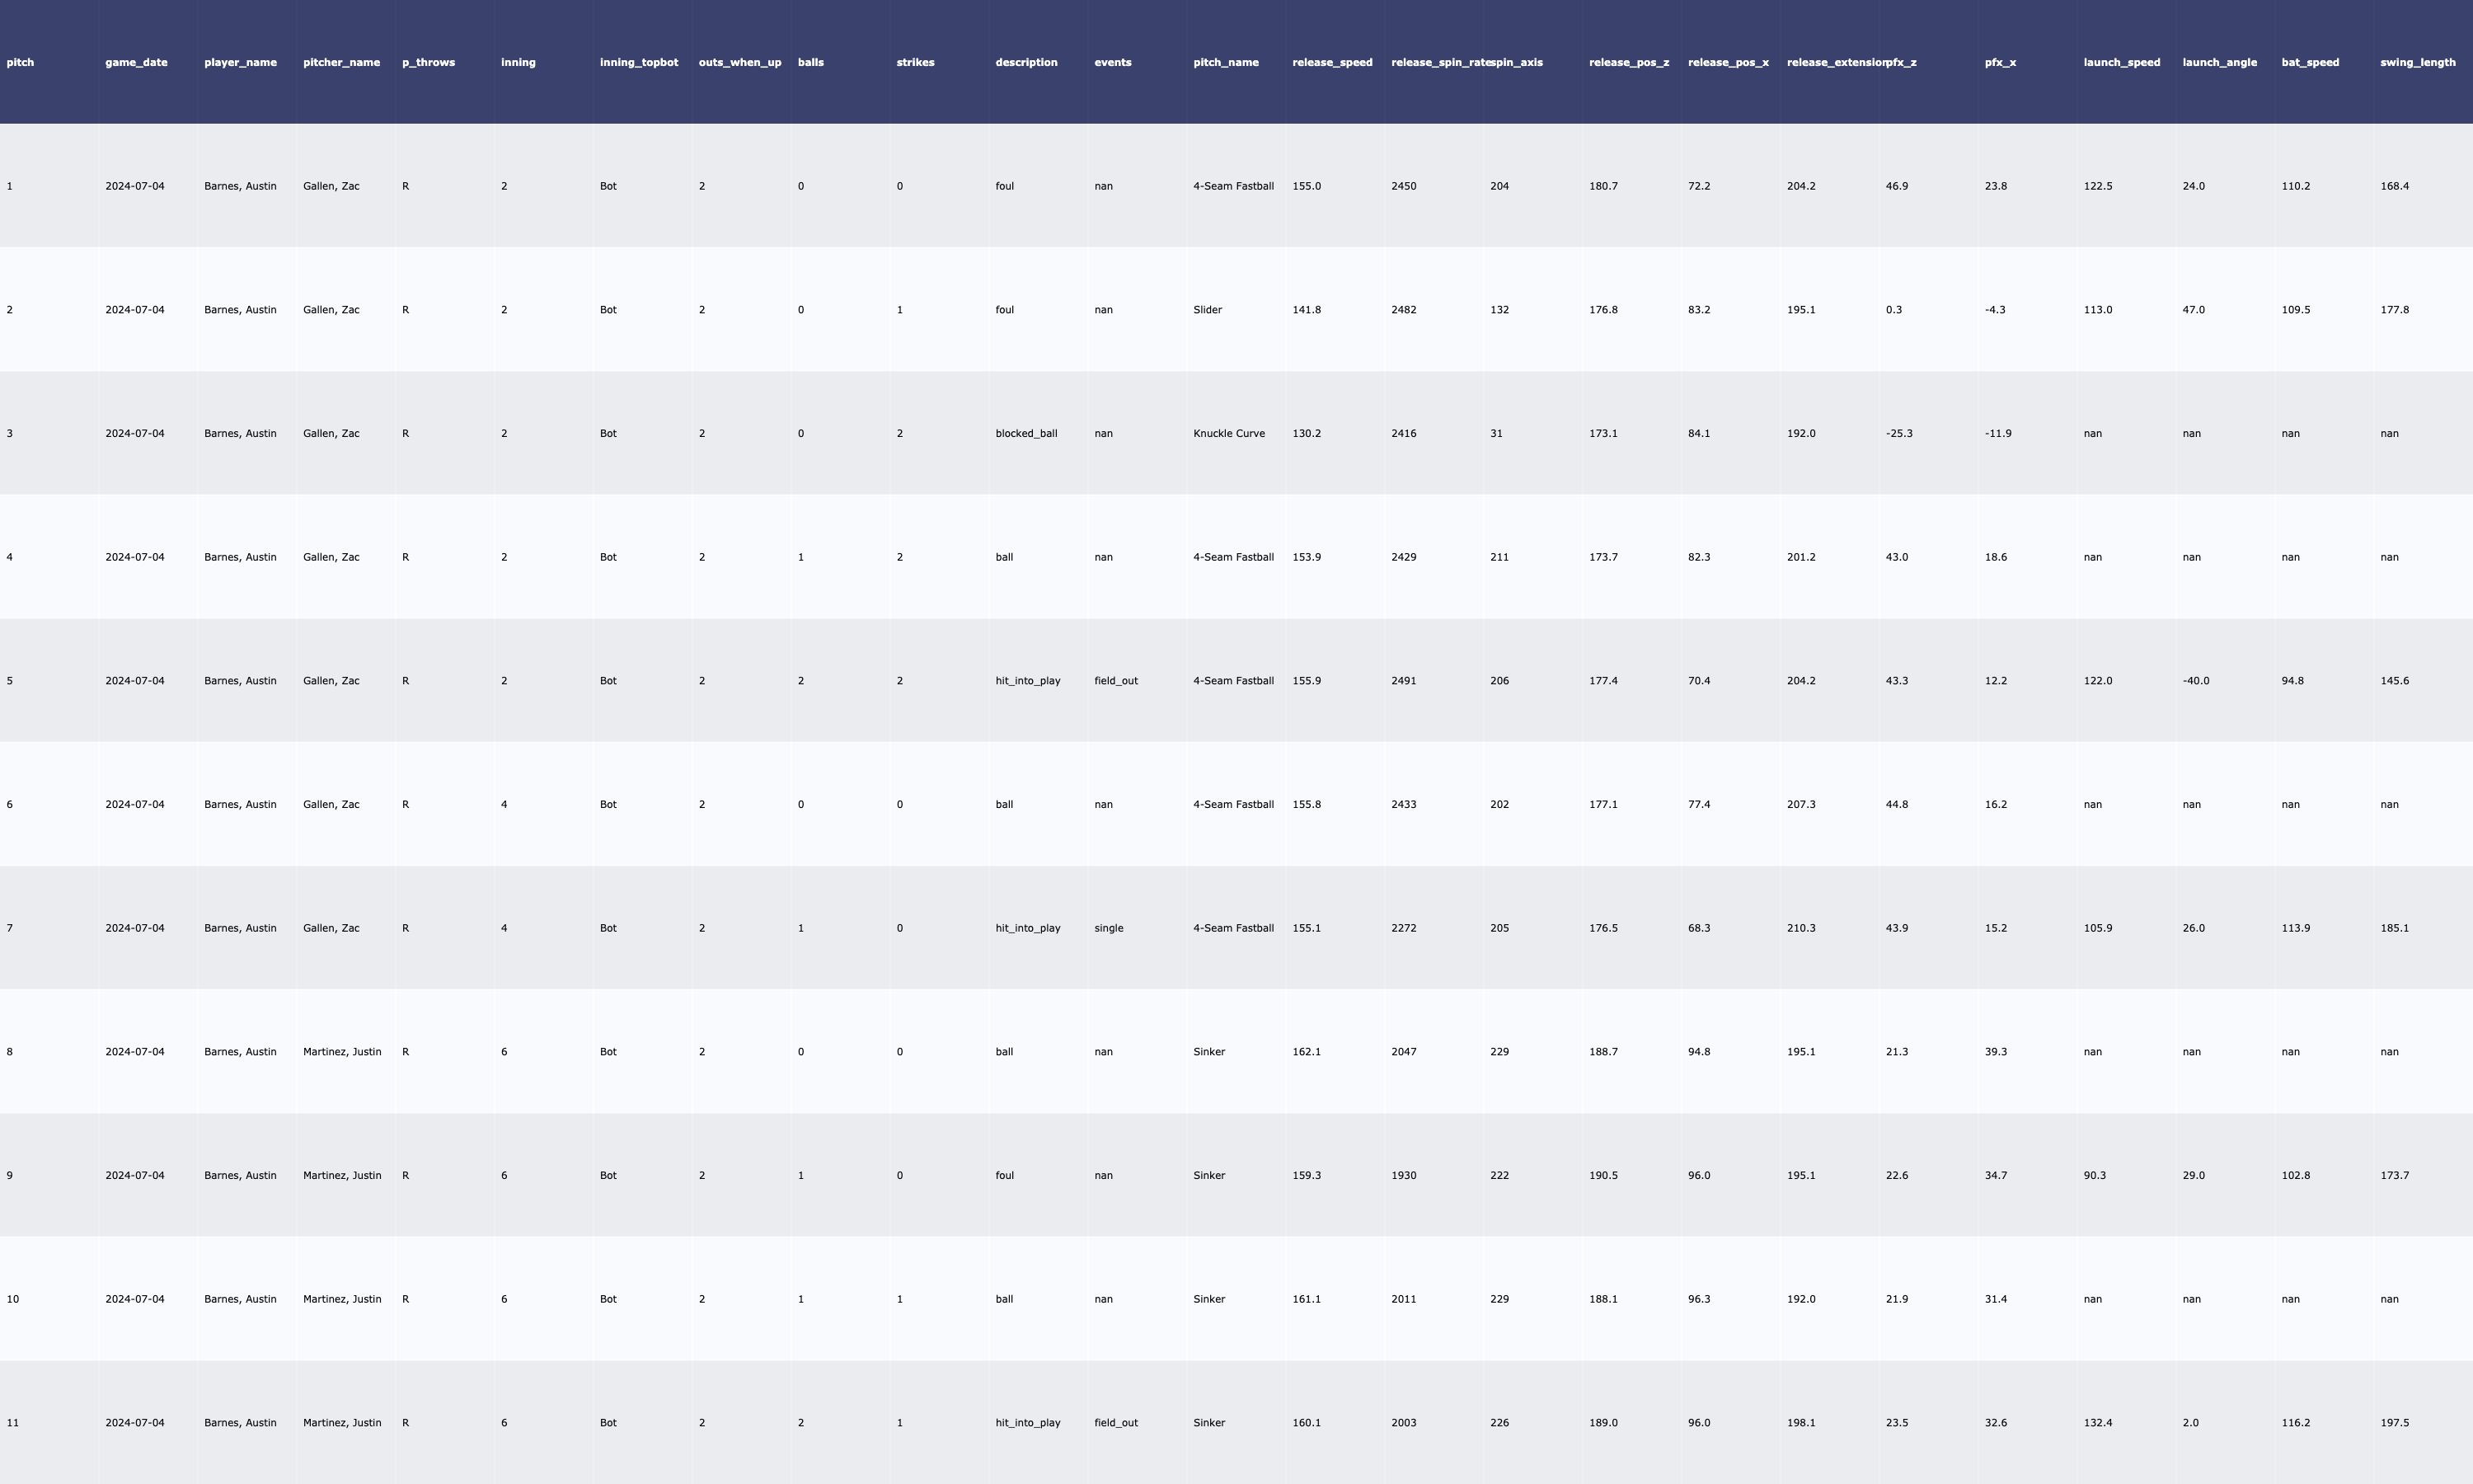Select the Slider pitch name cell
This screenshot has width=2473, height=1484.
coord(1208,310)
